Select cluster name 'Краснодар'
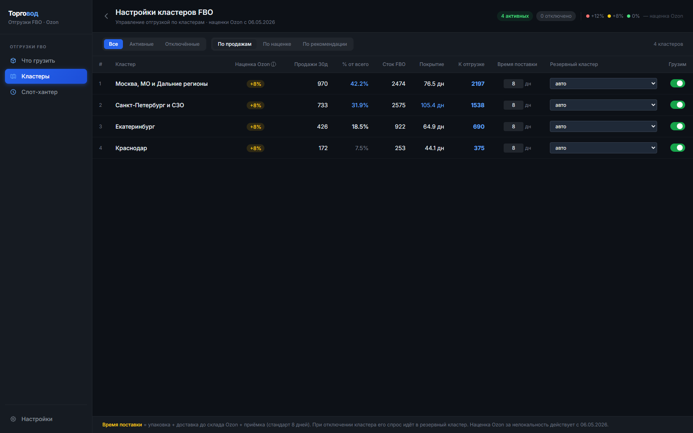 coord(131,148)
